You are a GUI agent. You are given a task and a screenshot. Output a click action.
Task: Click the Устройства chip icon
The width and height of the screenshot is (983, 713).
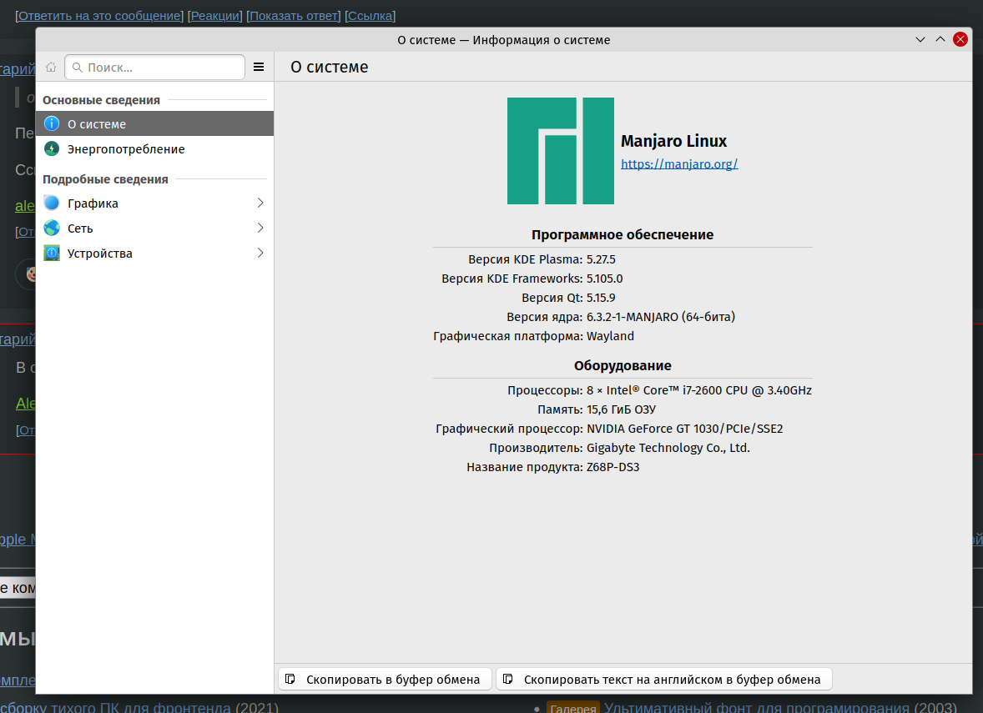click(x=52, y=254)
